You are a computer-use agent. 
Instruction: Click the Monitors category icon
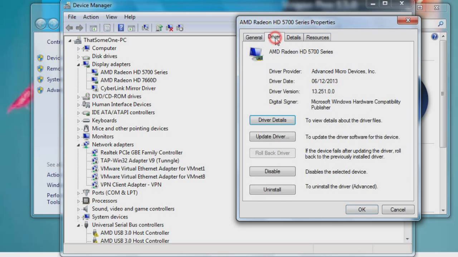click(x=86, y=136)
